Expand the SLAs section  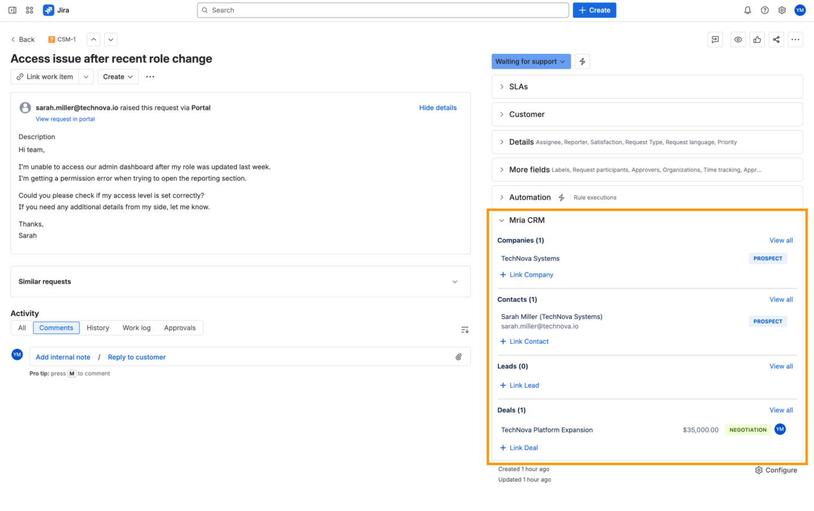[x=518, y=86]
